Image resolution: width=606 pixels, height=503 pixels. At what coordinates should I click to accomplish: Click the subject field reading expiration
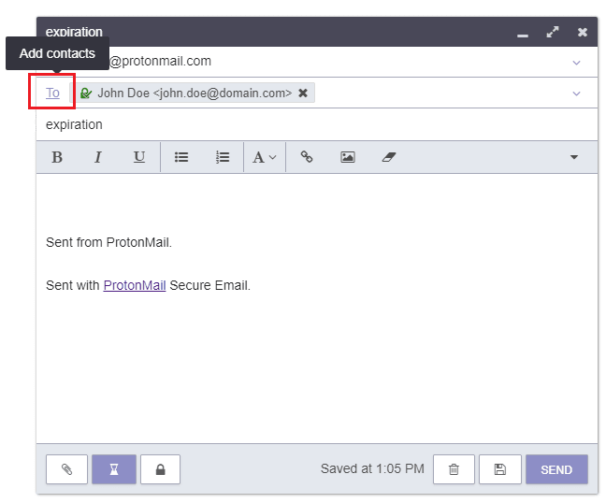coord(317,124)
